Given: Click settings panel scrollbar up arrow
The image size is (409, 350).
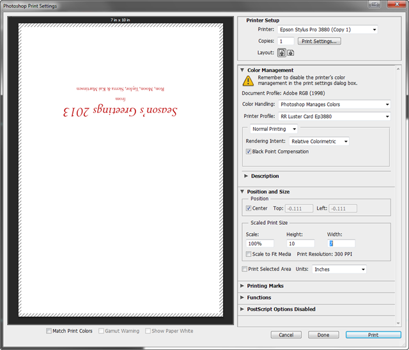Looking at the screenshot, I should point(398,69).
